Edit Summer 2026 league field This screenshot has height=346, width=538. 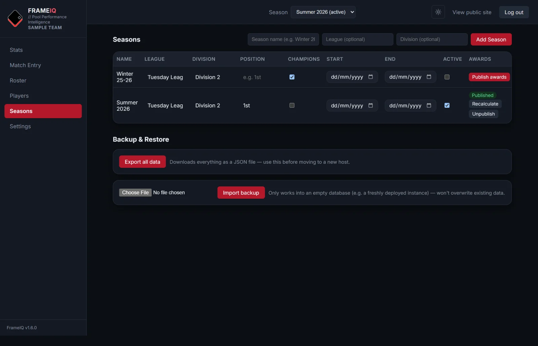[x=166, y=105]
